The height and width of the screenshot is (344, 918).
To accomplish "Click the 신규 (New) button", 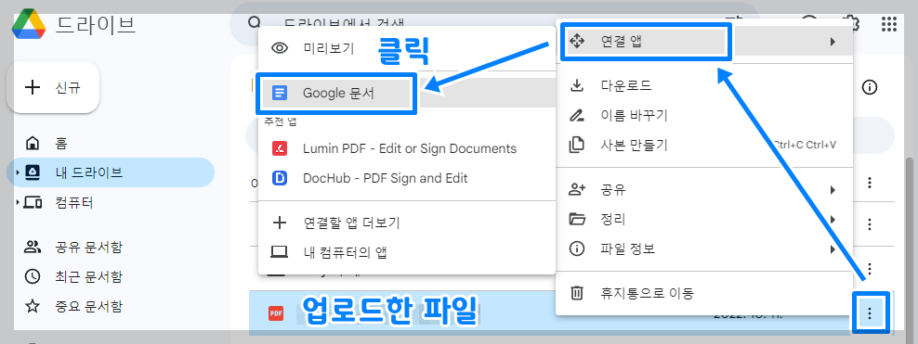I will point(53,87).
